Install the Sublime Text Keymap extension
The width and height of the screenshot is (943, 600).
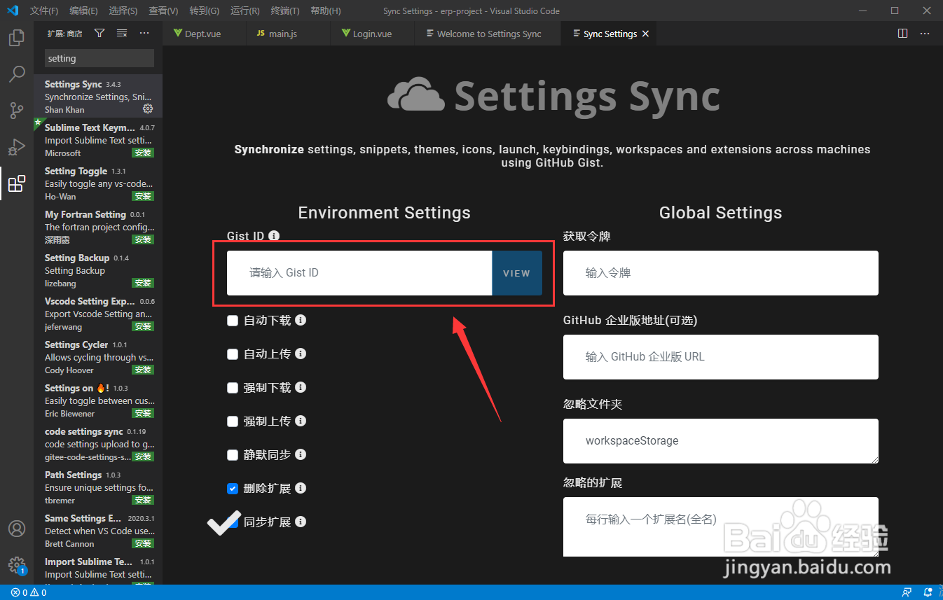(x=143, y=153)
